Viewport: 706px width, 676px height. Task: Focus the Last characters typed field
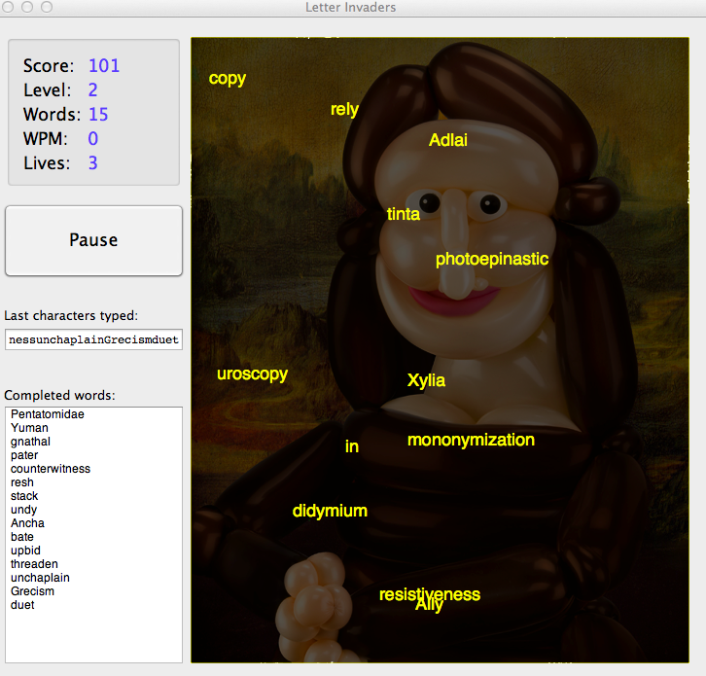(93, 339)
